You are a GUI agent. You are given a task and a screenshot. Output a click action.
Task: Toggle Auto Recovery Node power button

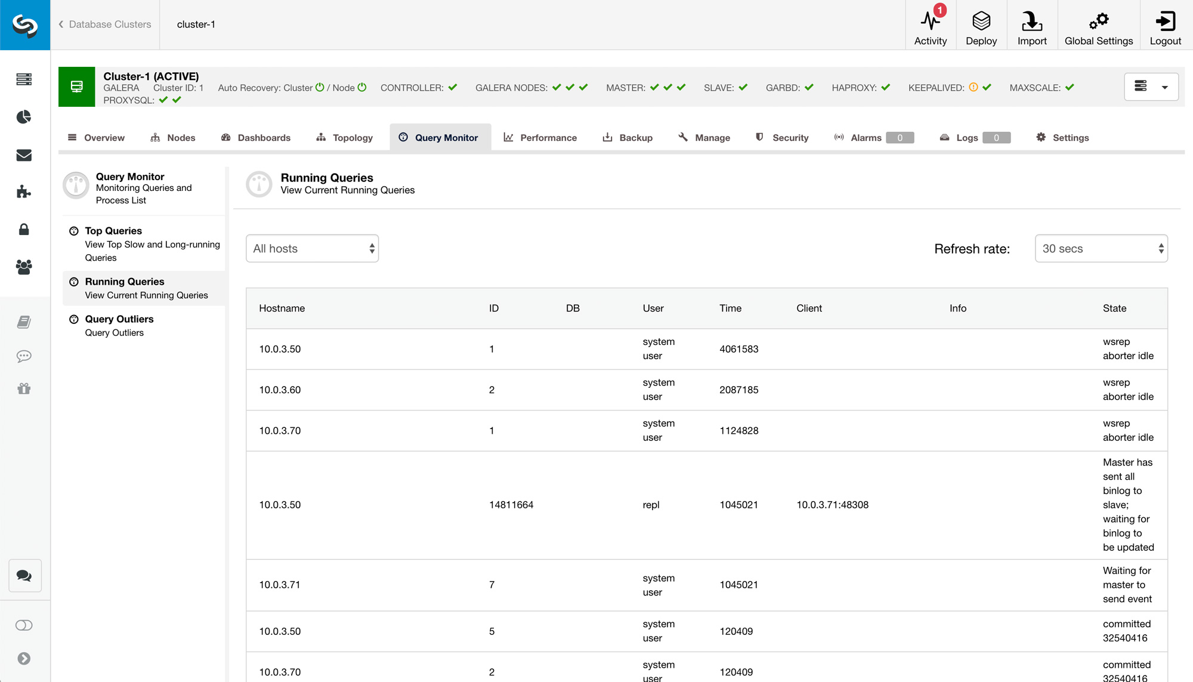(362, 87)
